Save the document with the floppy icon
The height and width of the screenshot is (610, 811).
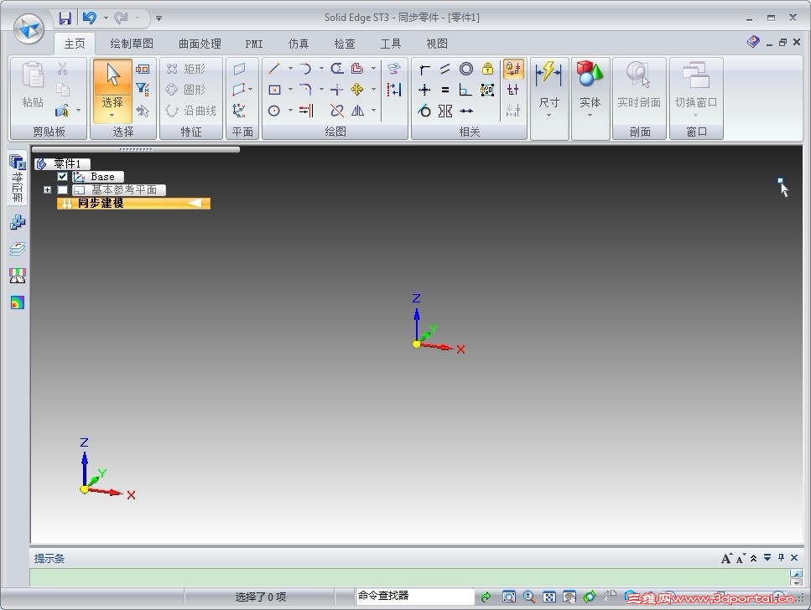pos(65,18)
